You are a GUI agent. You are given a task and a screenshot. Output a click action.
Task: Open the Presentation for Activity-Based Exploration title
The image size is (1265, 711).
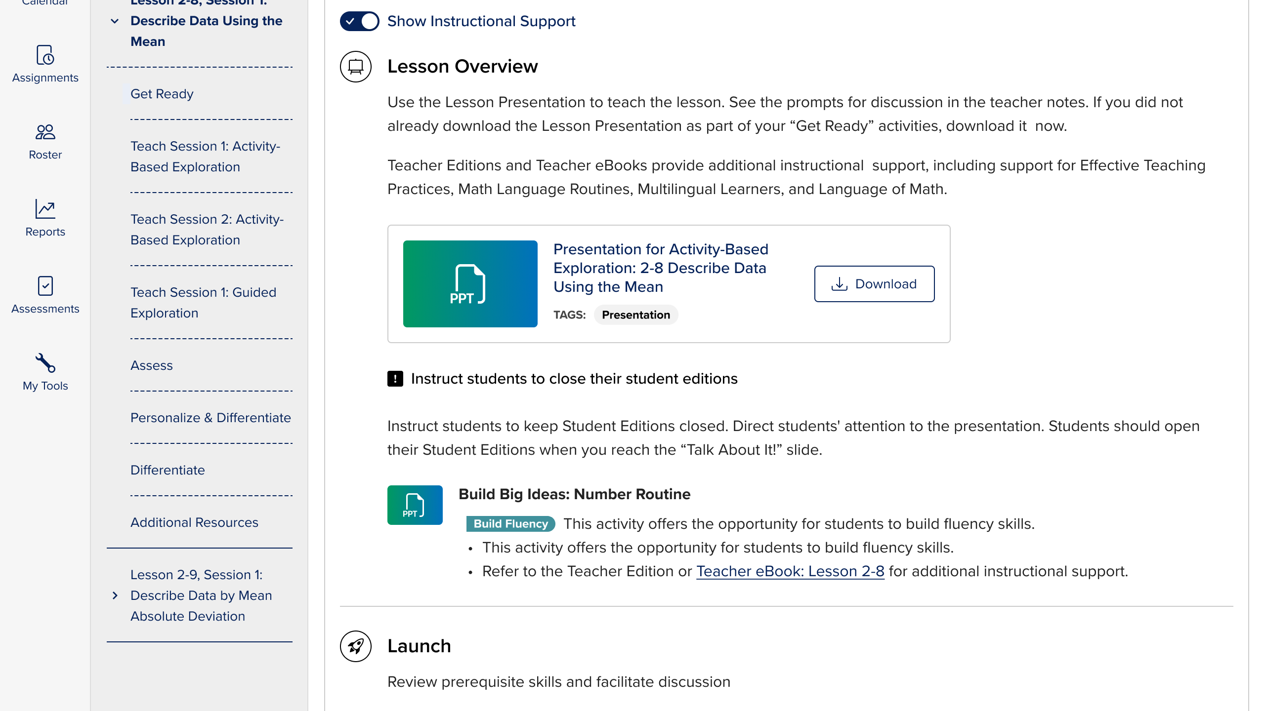click(x=660, y=268)
